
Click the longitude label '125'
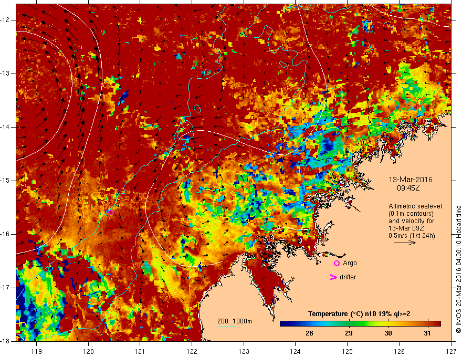click(348, 351)
